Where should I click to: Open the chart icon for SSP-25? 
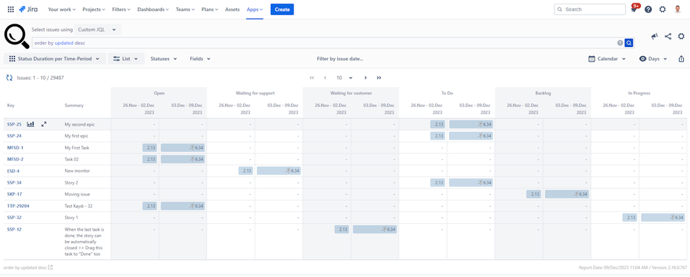[x=31, y=124]
